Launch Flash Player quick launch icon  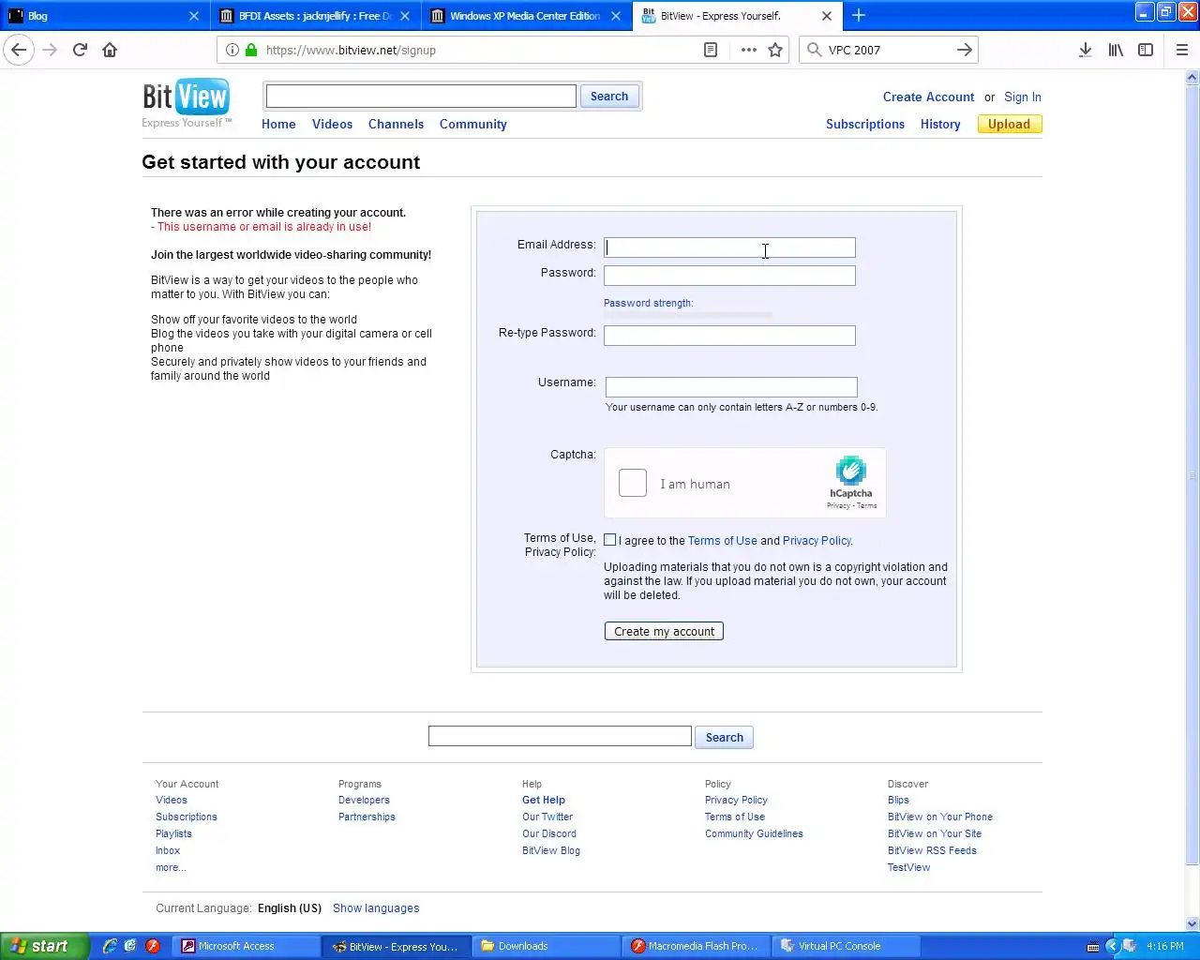pyautogui.click(x=153, y=946)
